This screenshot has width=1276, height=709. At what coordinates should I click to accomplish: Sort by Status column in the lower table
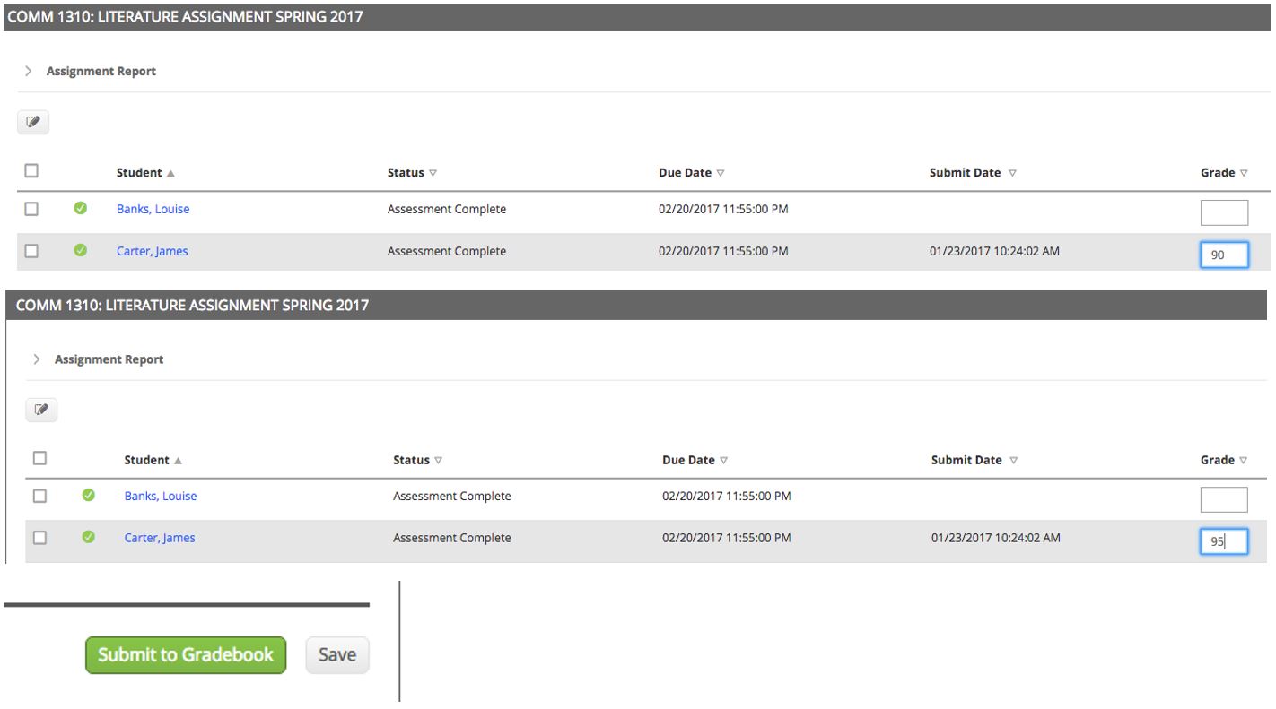417,460
